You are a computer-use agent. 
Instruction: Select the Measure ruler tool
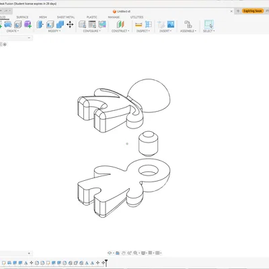139,24
